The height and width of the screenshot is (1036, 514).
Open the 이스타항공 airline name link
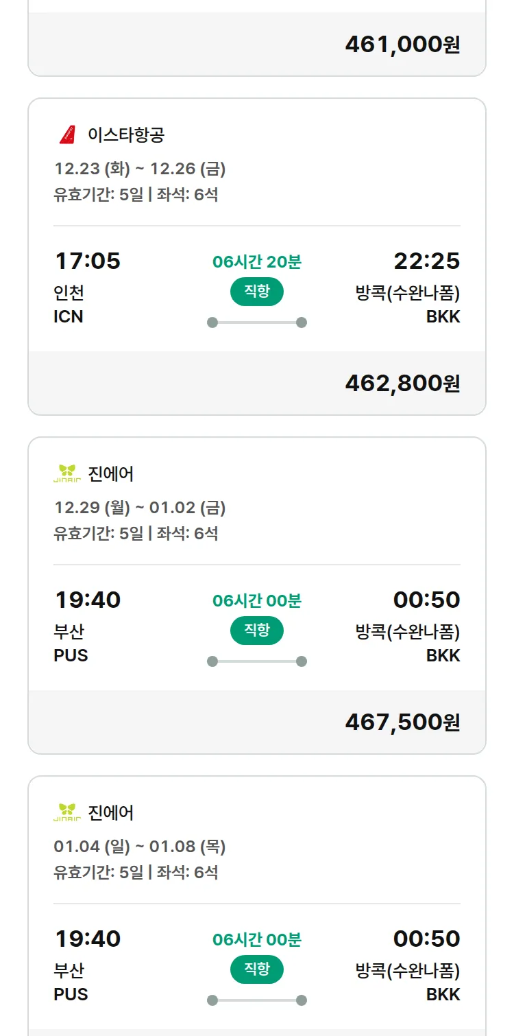(x=126, y=134)
